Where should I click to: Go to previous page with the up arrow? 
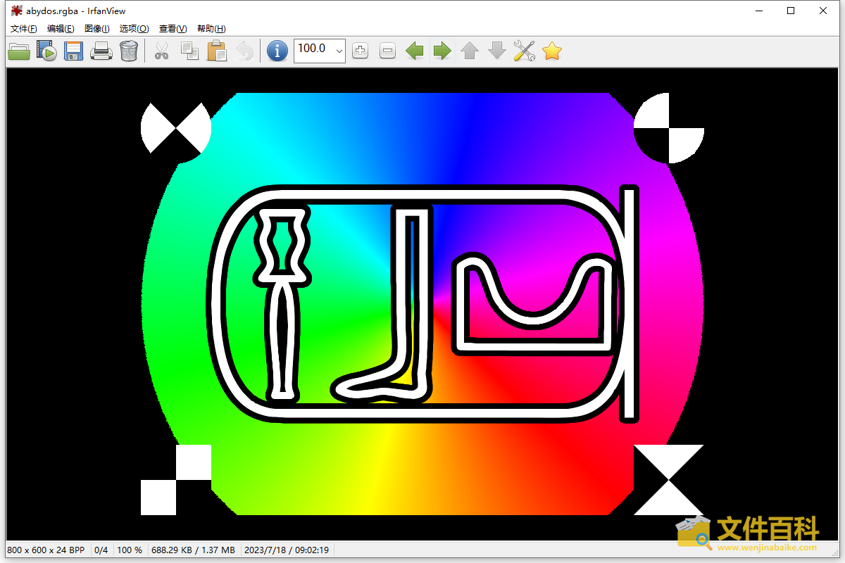(x=470, y=51)
